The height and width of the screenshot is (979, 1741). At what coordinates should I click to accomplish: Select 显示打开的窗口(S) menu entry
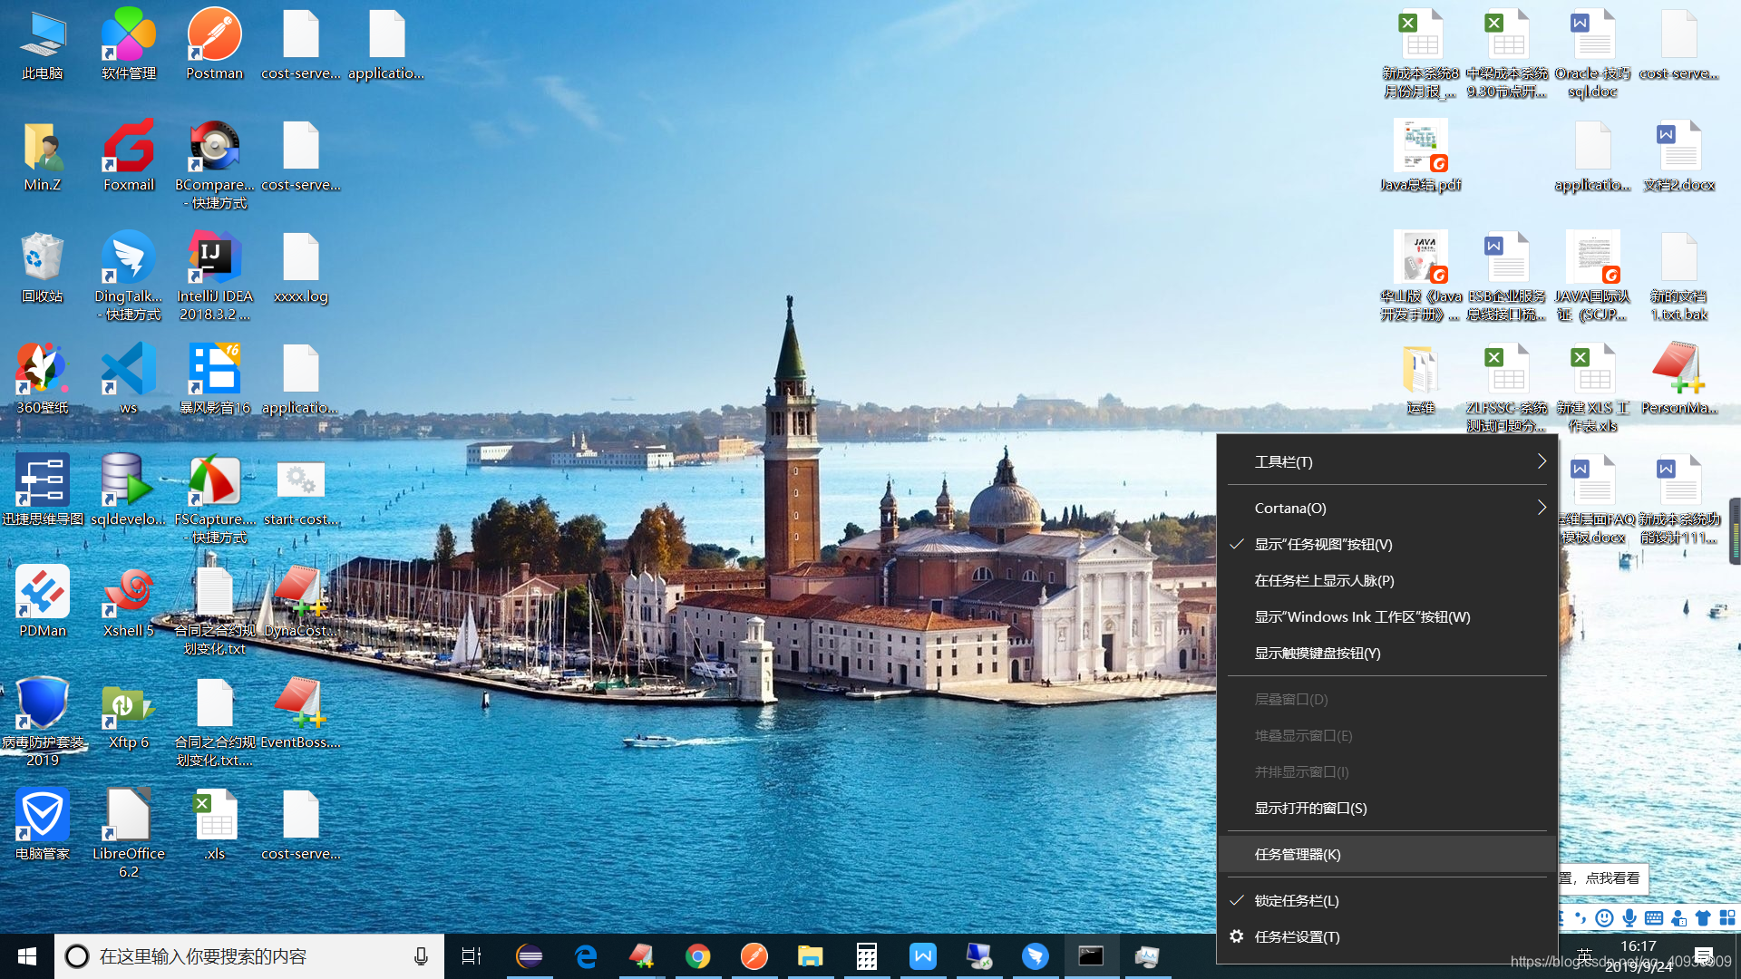1310,808
